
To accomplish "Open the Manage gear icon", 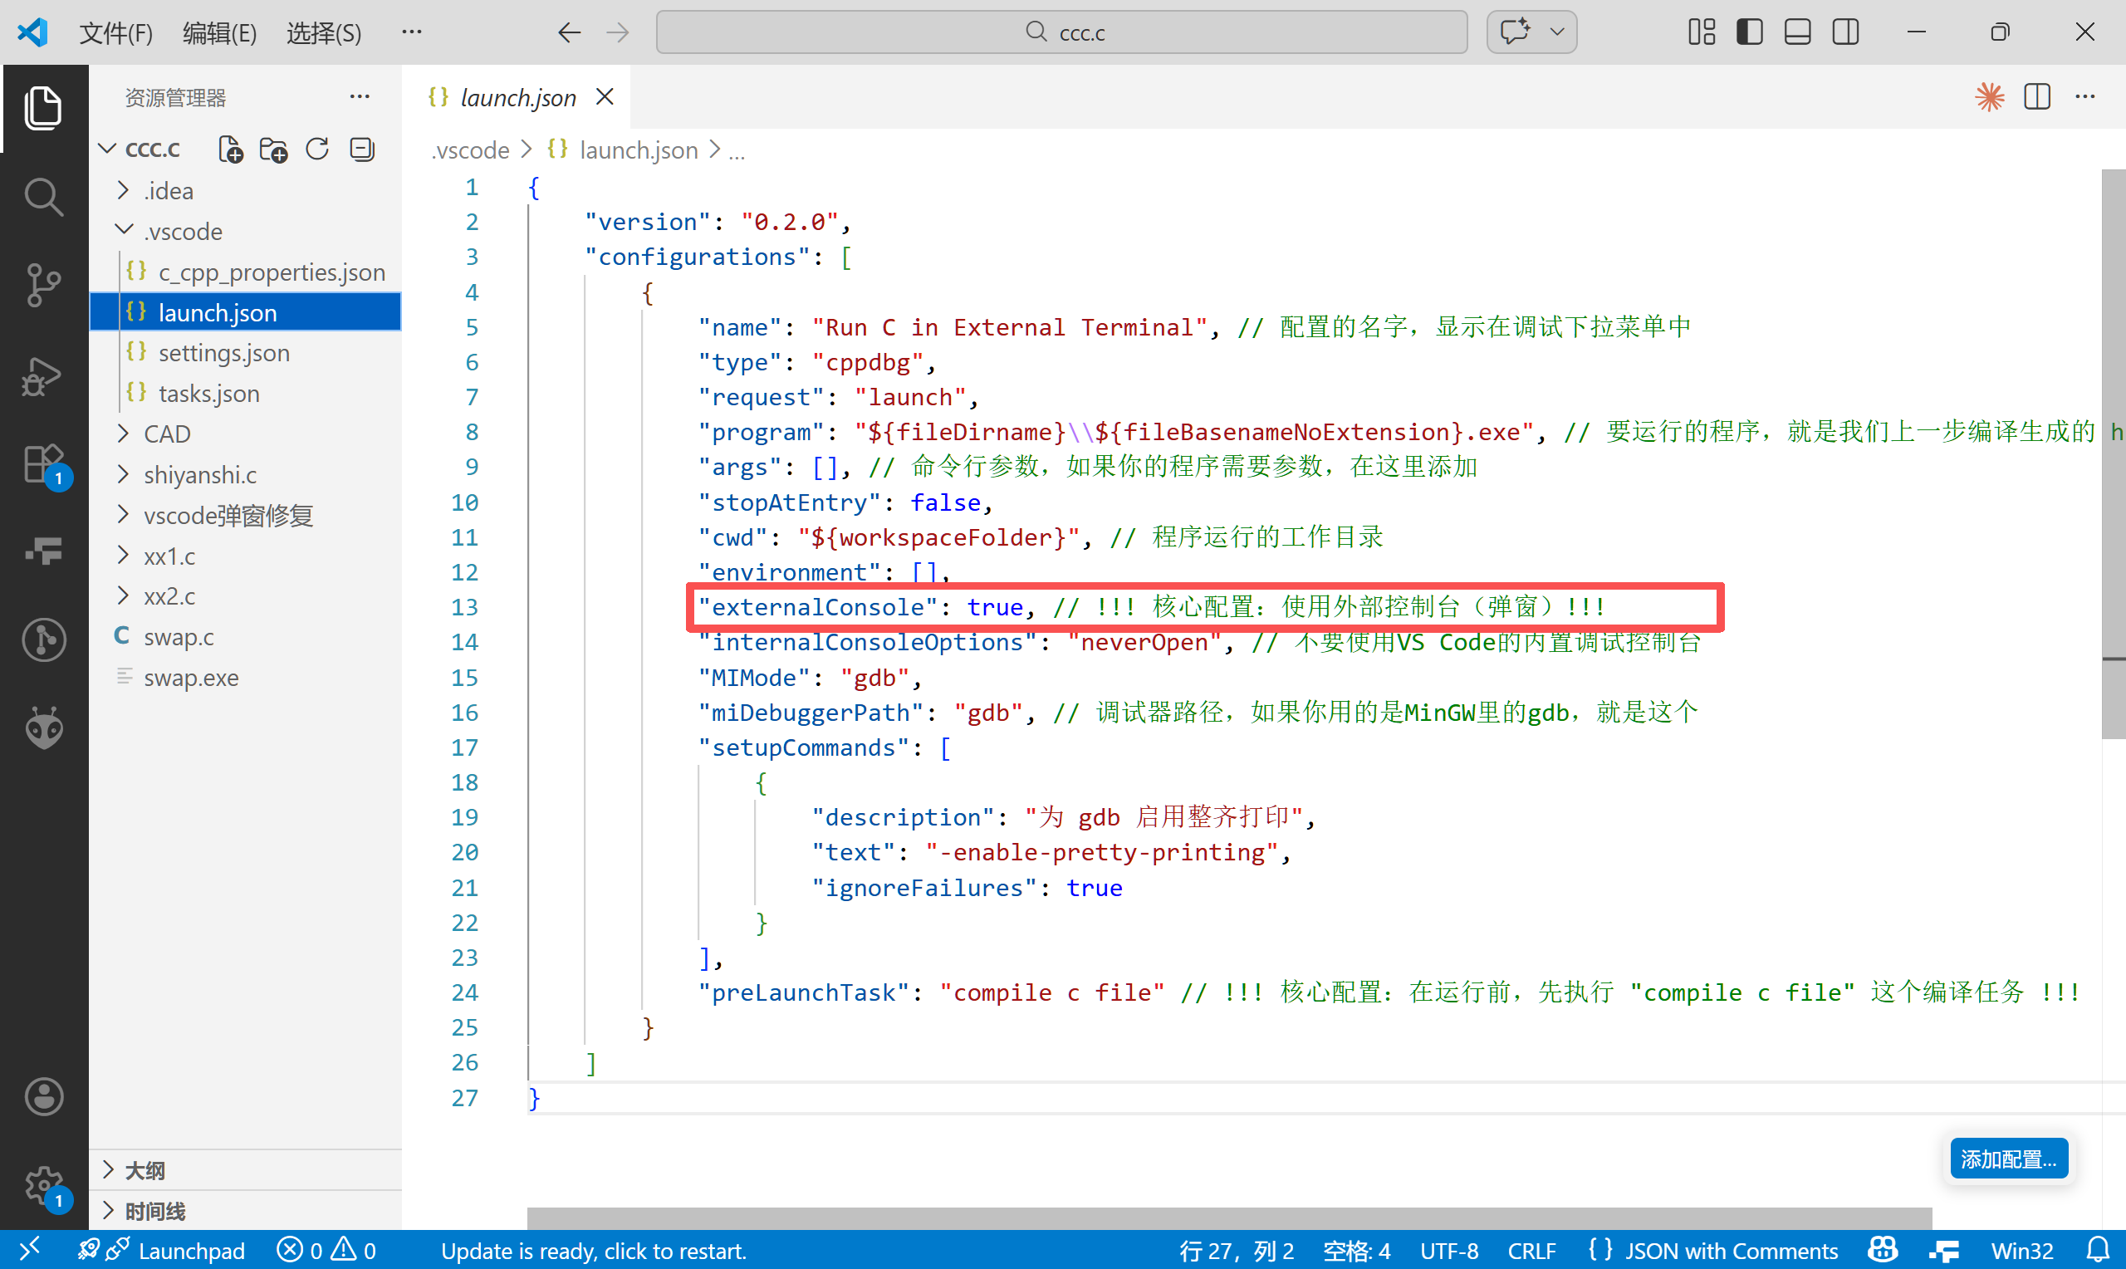I will 42,1186.
